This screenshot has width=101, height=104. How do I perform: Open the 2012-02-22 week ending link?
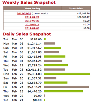(x=32, y=21)
